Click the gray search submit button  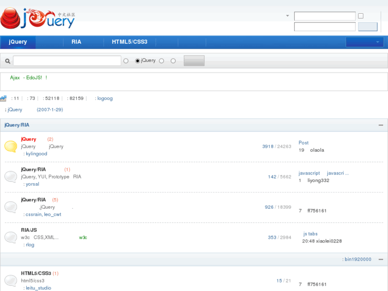194,61
